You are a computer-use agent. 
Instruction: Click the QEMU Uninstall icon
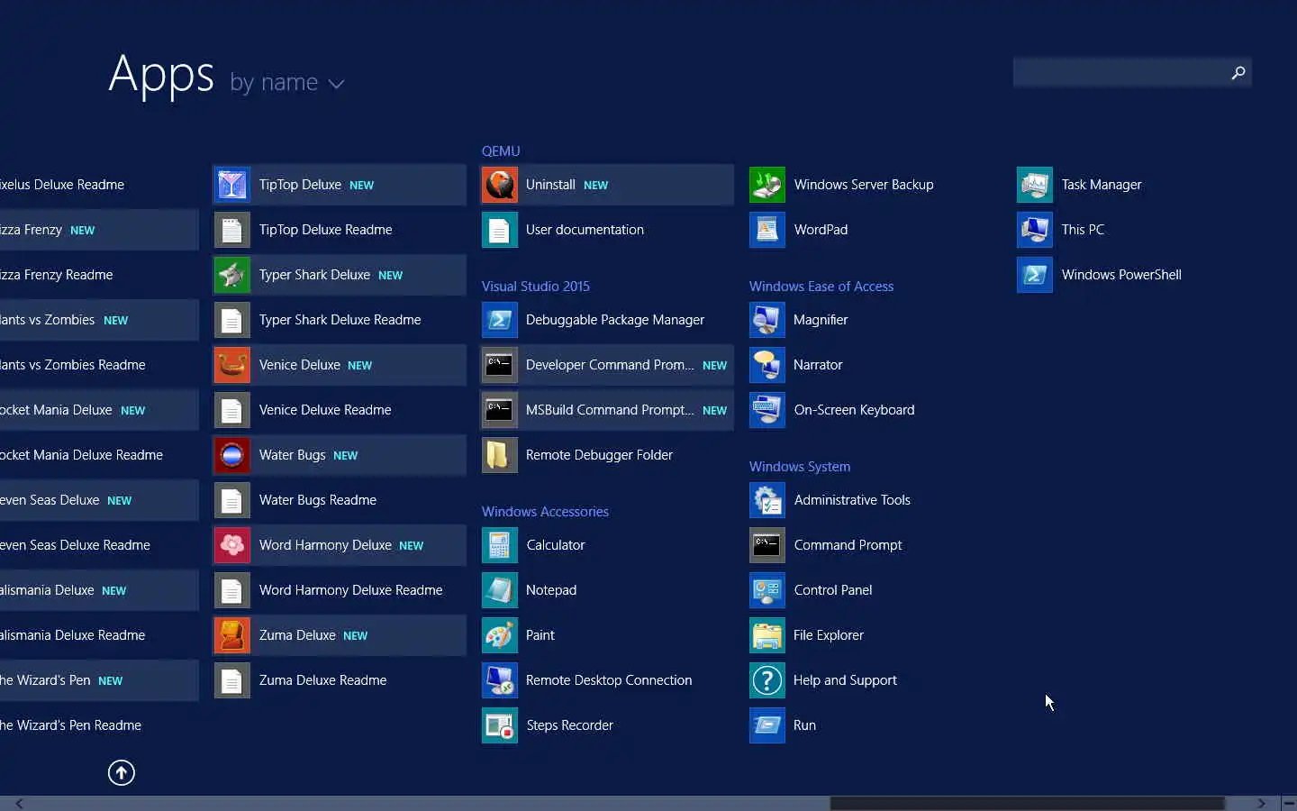tap(499, 185)
